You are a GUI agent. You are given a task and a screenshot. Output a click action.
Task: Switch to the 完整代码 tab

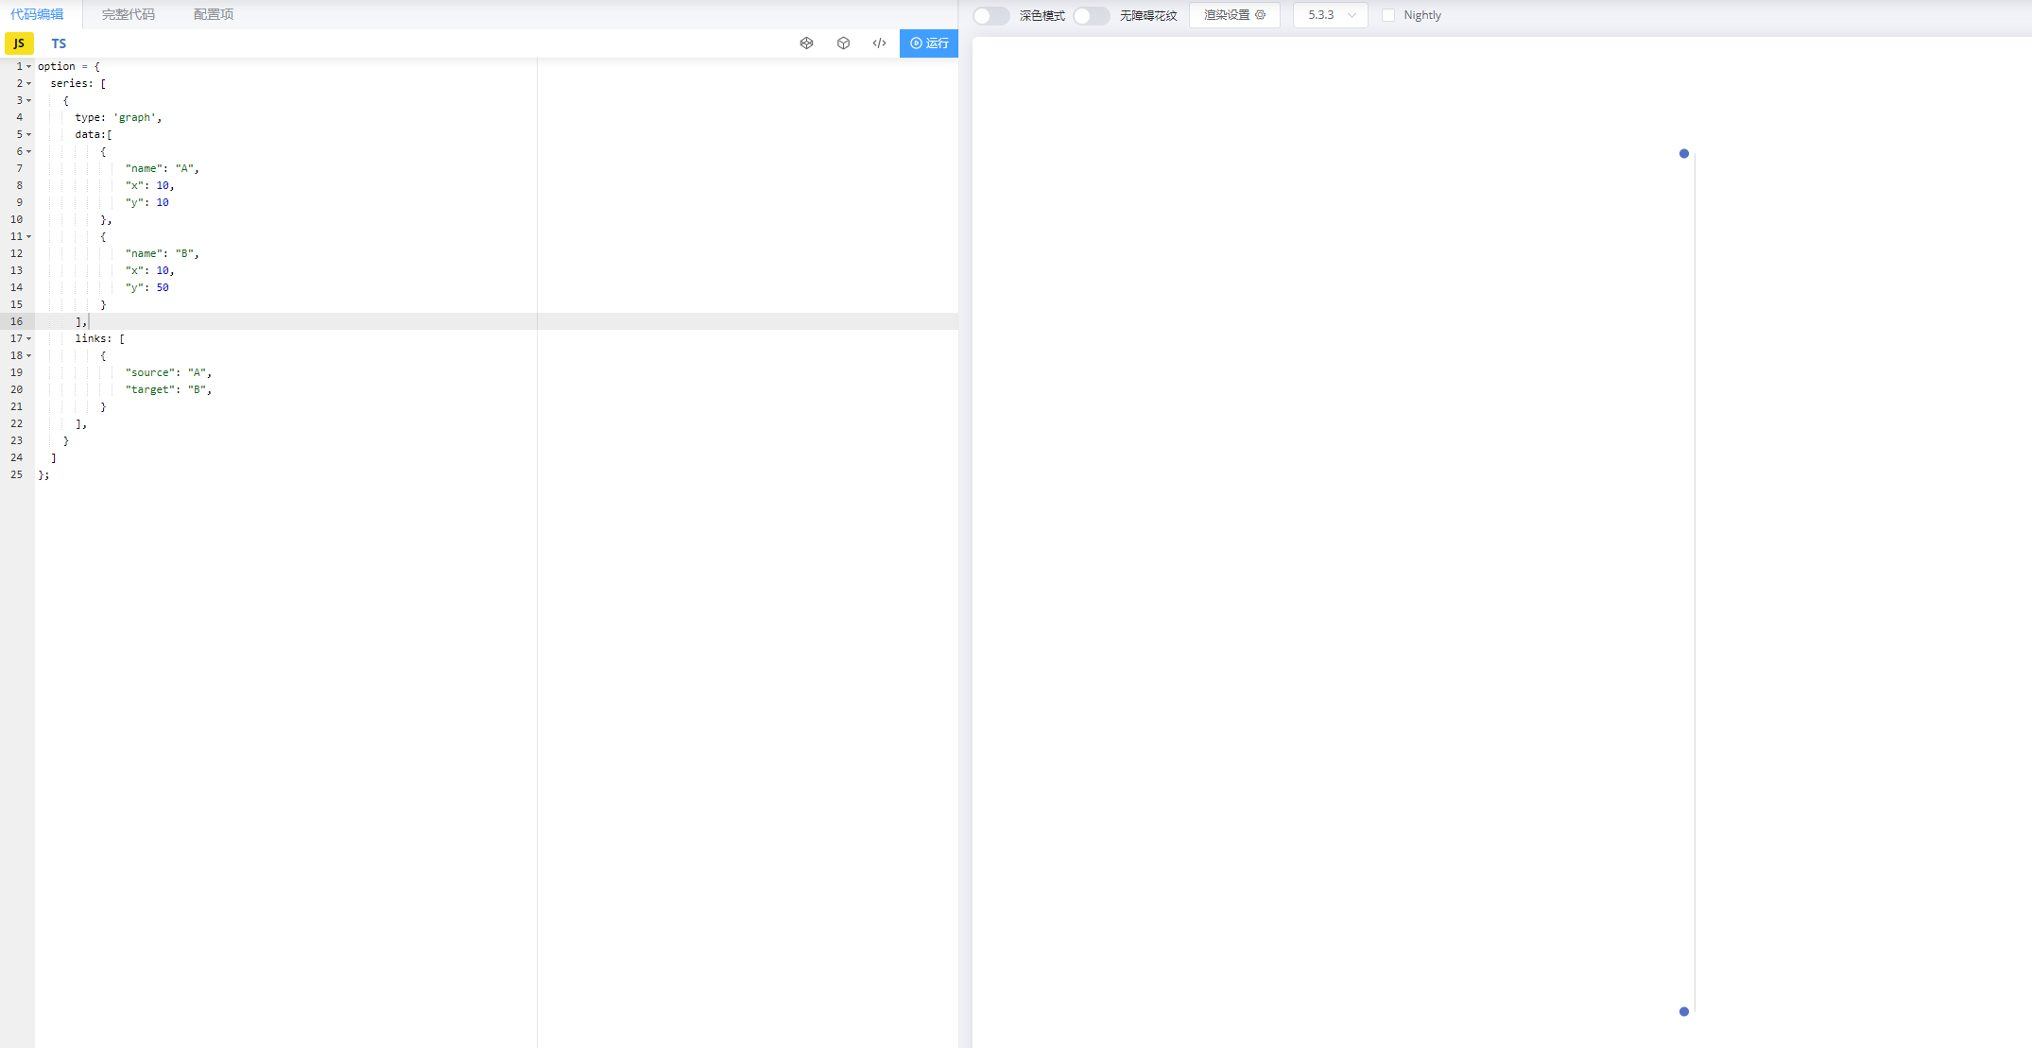click(129, 14)
